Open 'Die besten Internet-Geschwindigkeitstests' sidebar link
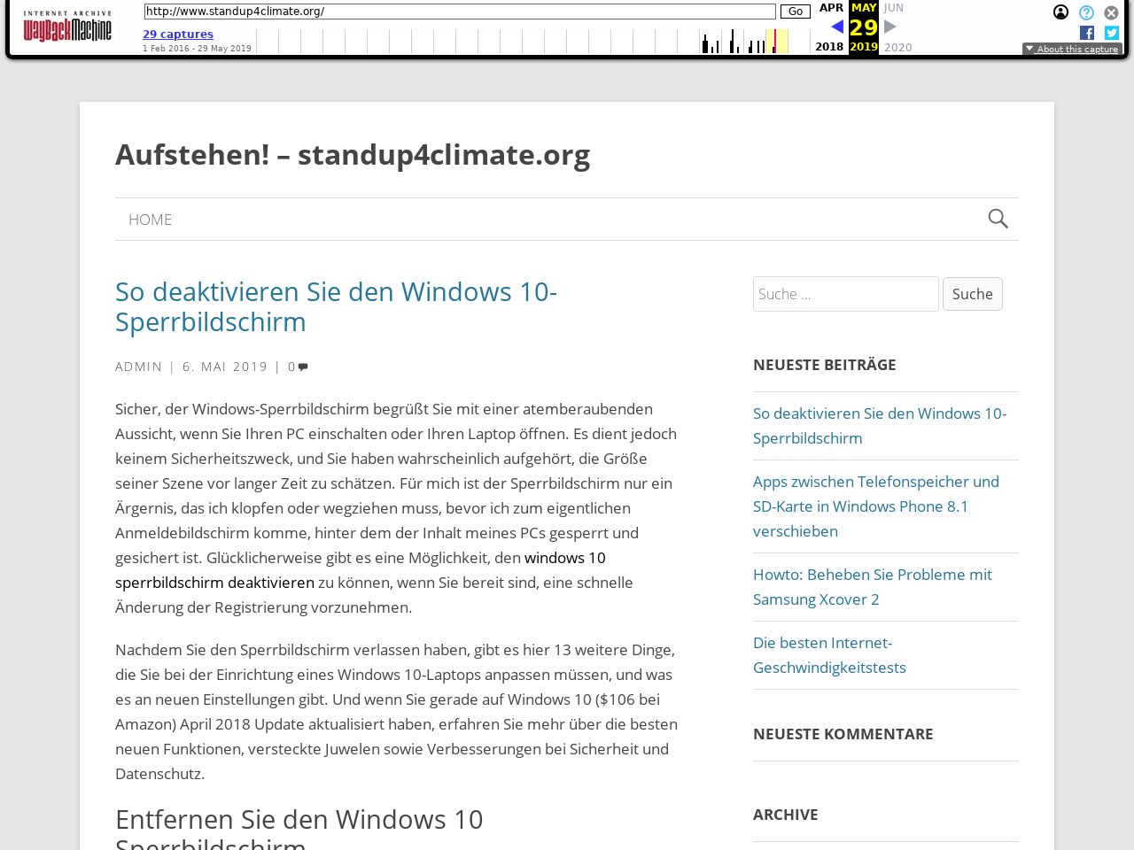This screenshot has width=1134, height=850. (x=829, y=655)
